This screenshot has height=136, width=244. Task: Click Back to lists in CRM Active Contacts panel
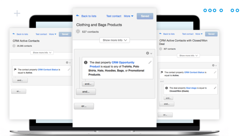click(22, 34)
